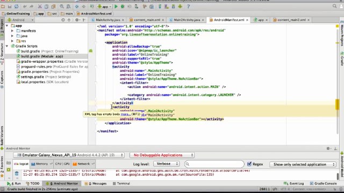Click the Replace icon

(68, 6)
